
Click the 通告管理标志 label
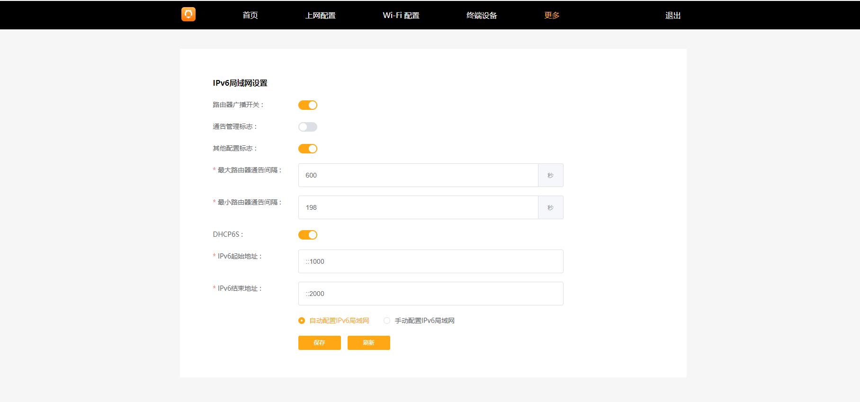pos(235,126)
